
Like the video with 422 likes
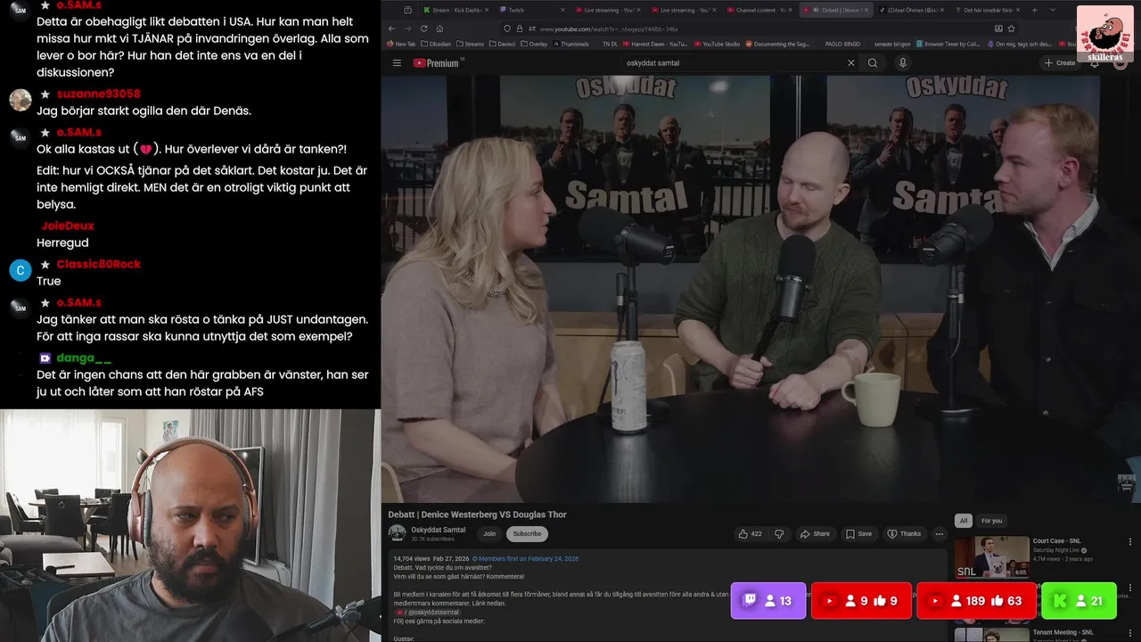pos(751,534)
